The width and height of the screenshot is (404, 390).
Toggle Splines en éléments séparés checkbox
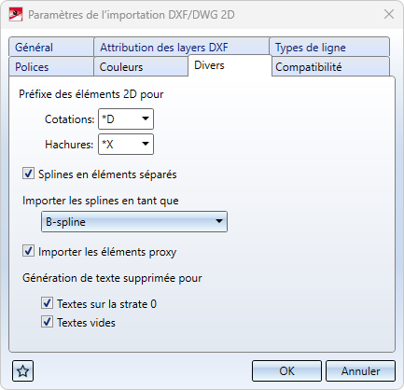pos(28,174)
